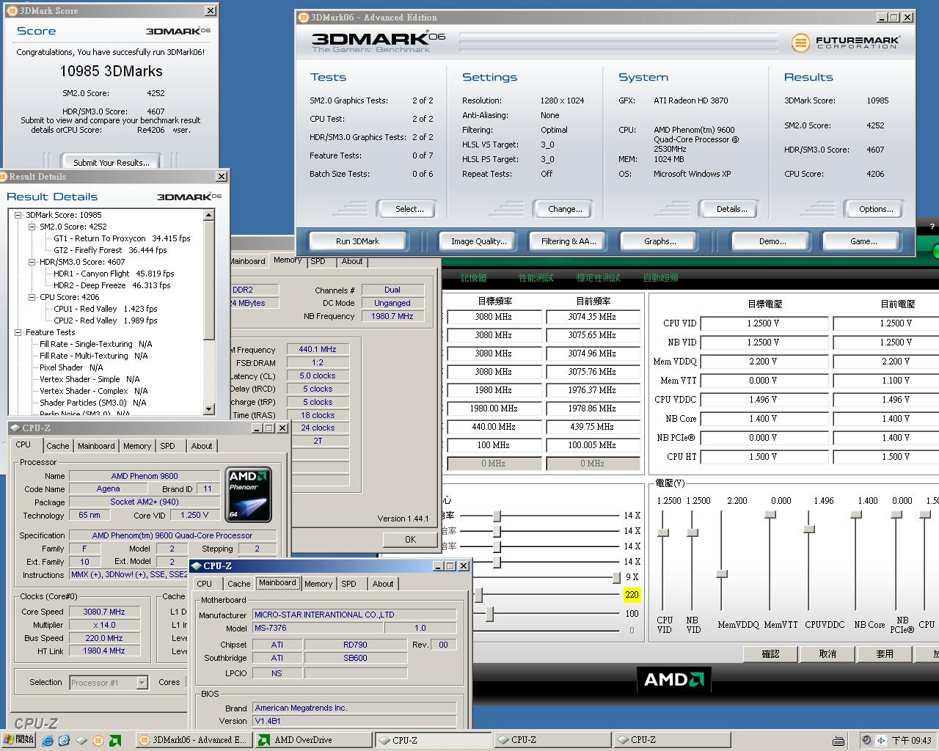Click the first system tray icon

pos(866,741)
